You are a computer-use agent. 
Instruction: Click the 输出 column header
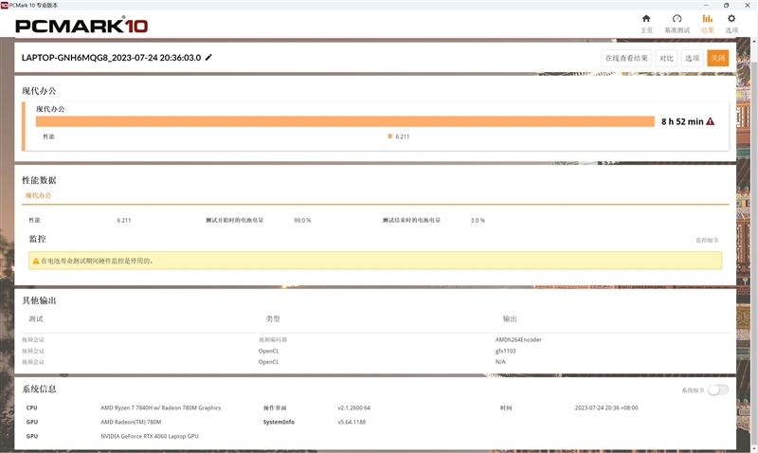(x=510, y=319)
